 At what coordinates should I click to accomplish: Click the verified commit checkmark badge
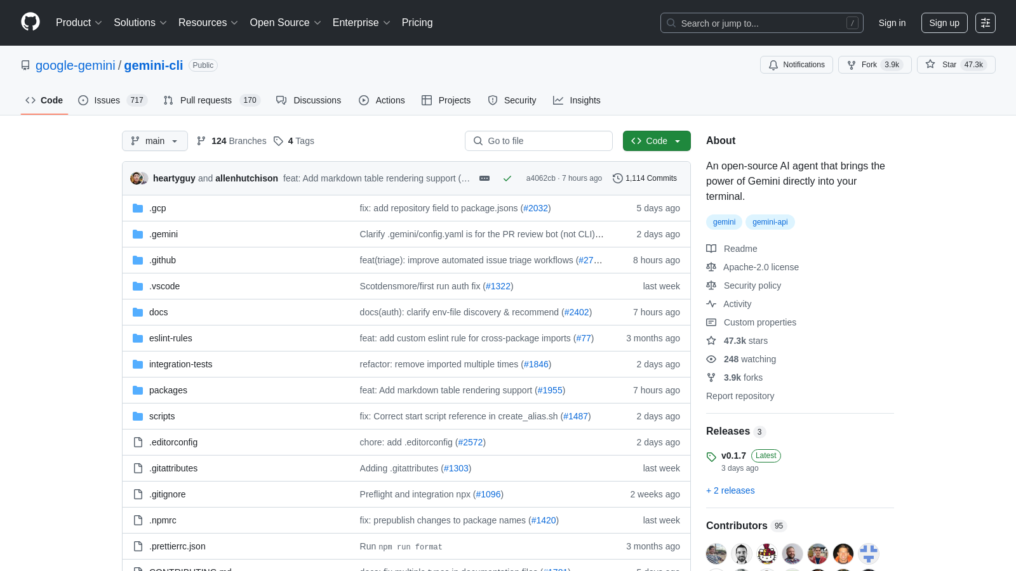point(507,178)
